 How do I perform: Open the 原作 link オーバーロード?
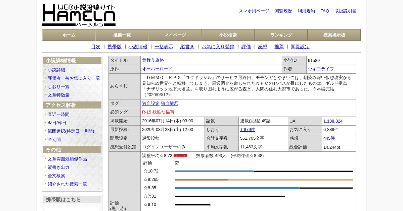157,69
